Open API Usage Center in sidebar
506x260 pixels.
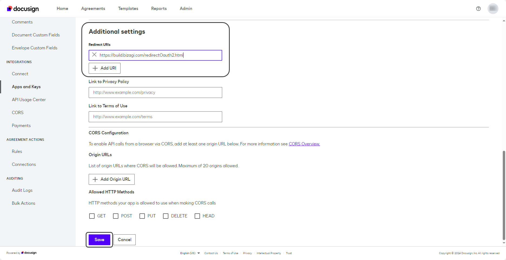29,100
